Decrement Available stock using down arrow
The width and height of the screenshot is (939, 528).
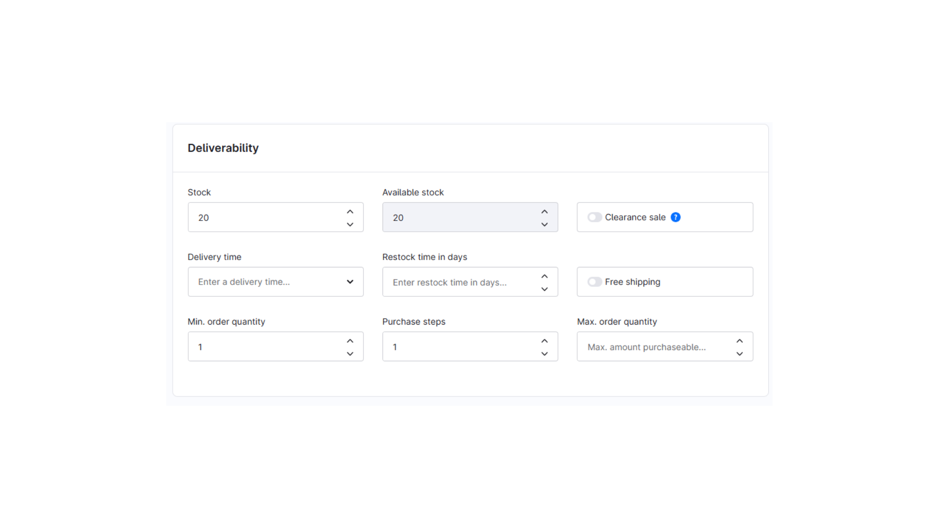click(544, 224)
